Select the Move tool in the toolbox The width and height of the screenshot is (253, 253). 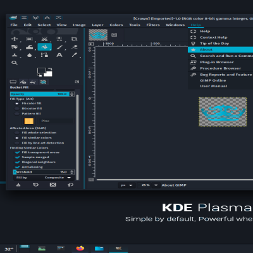(15, 39)
